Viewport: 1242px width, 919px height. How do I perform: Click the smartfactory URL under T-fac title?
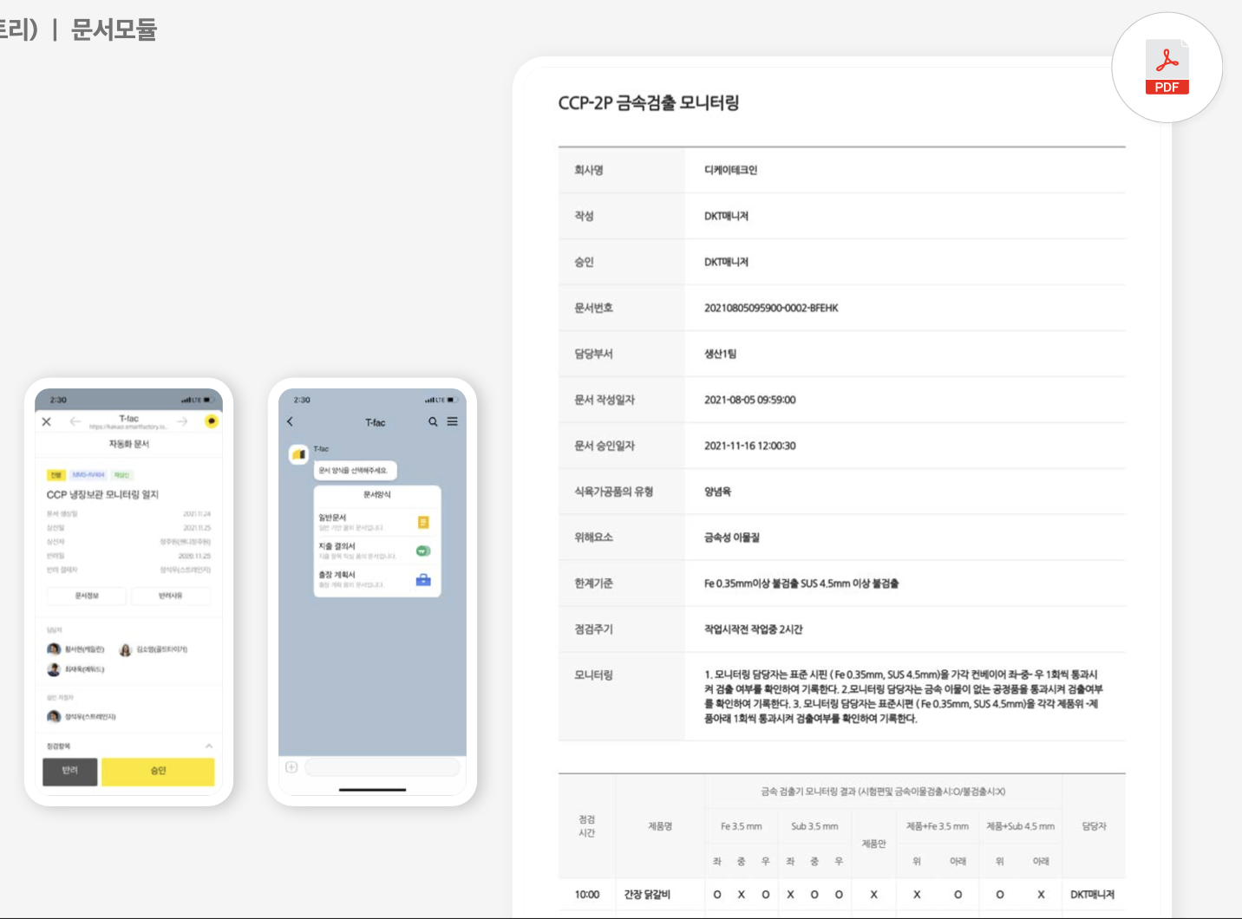point(127,427)
